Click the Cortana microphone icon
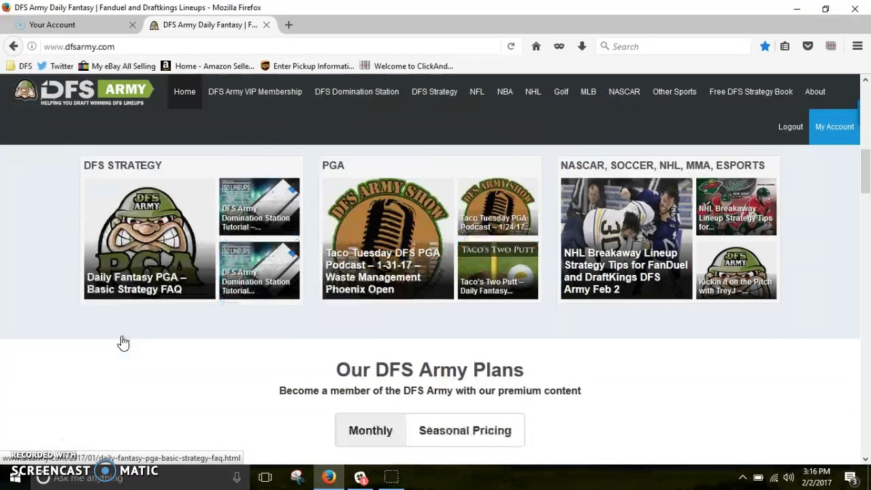 click(237, 478)
